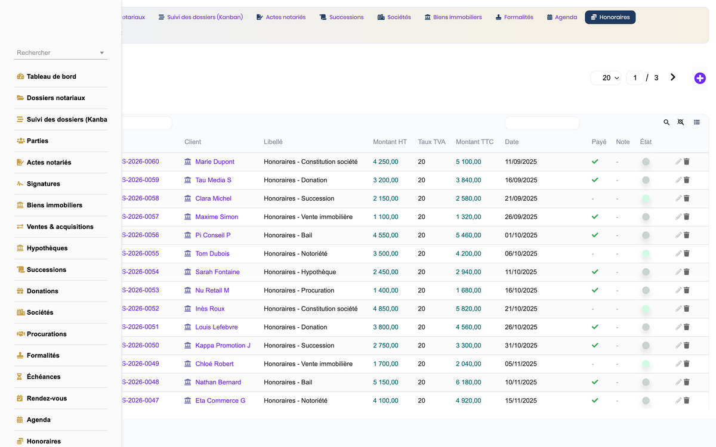Click the clear search filter icon
This screenshot has width=716, height=447.
[x=681, y=122]
